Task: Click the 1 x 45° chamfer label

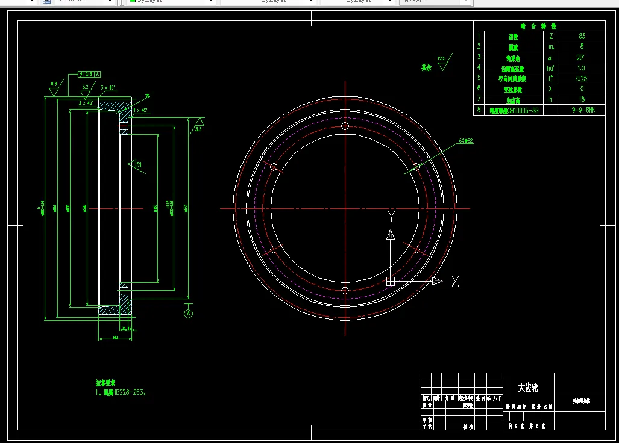Action: (140, 110)
